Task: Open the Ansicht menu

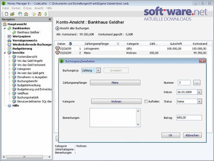Action: click(39, 8)
